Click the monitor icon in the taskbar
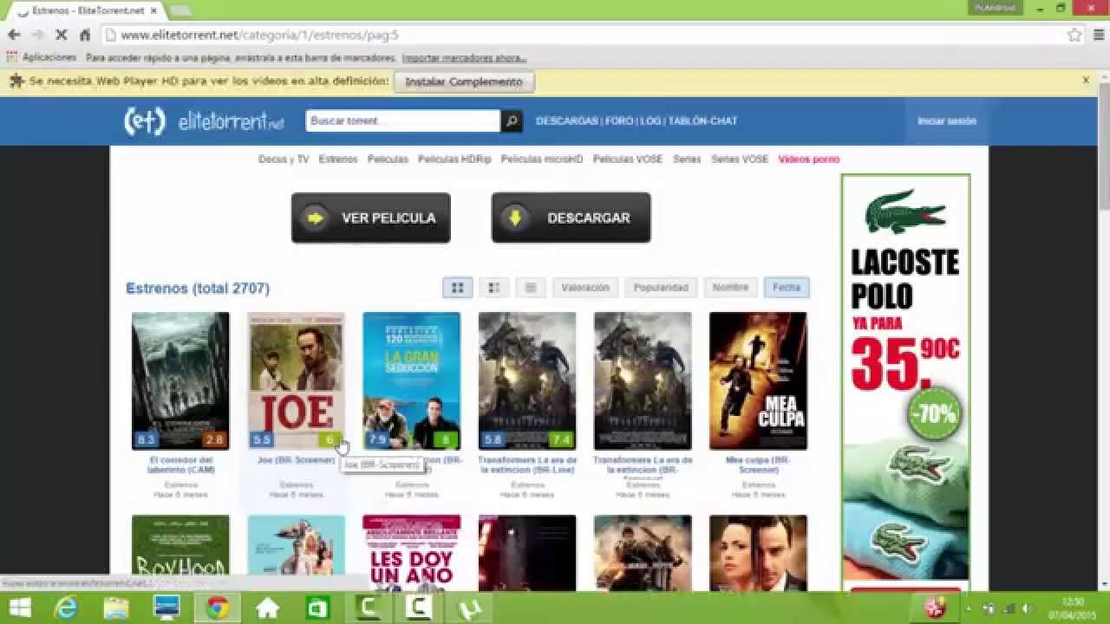Viewport: 1110px width, 624px height. point(166,608)
